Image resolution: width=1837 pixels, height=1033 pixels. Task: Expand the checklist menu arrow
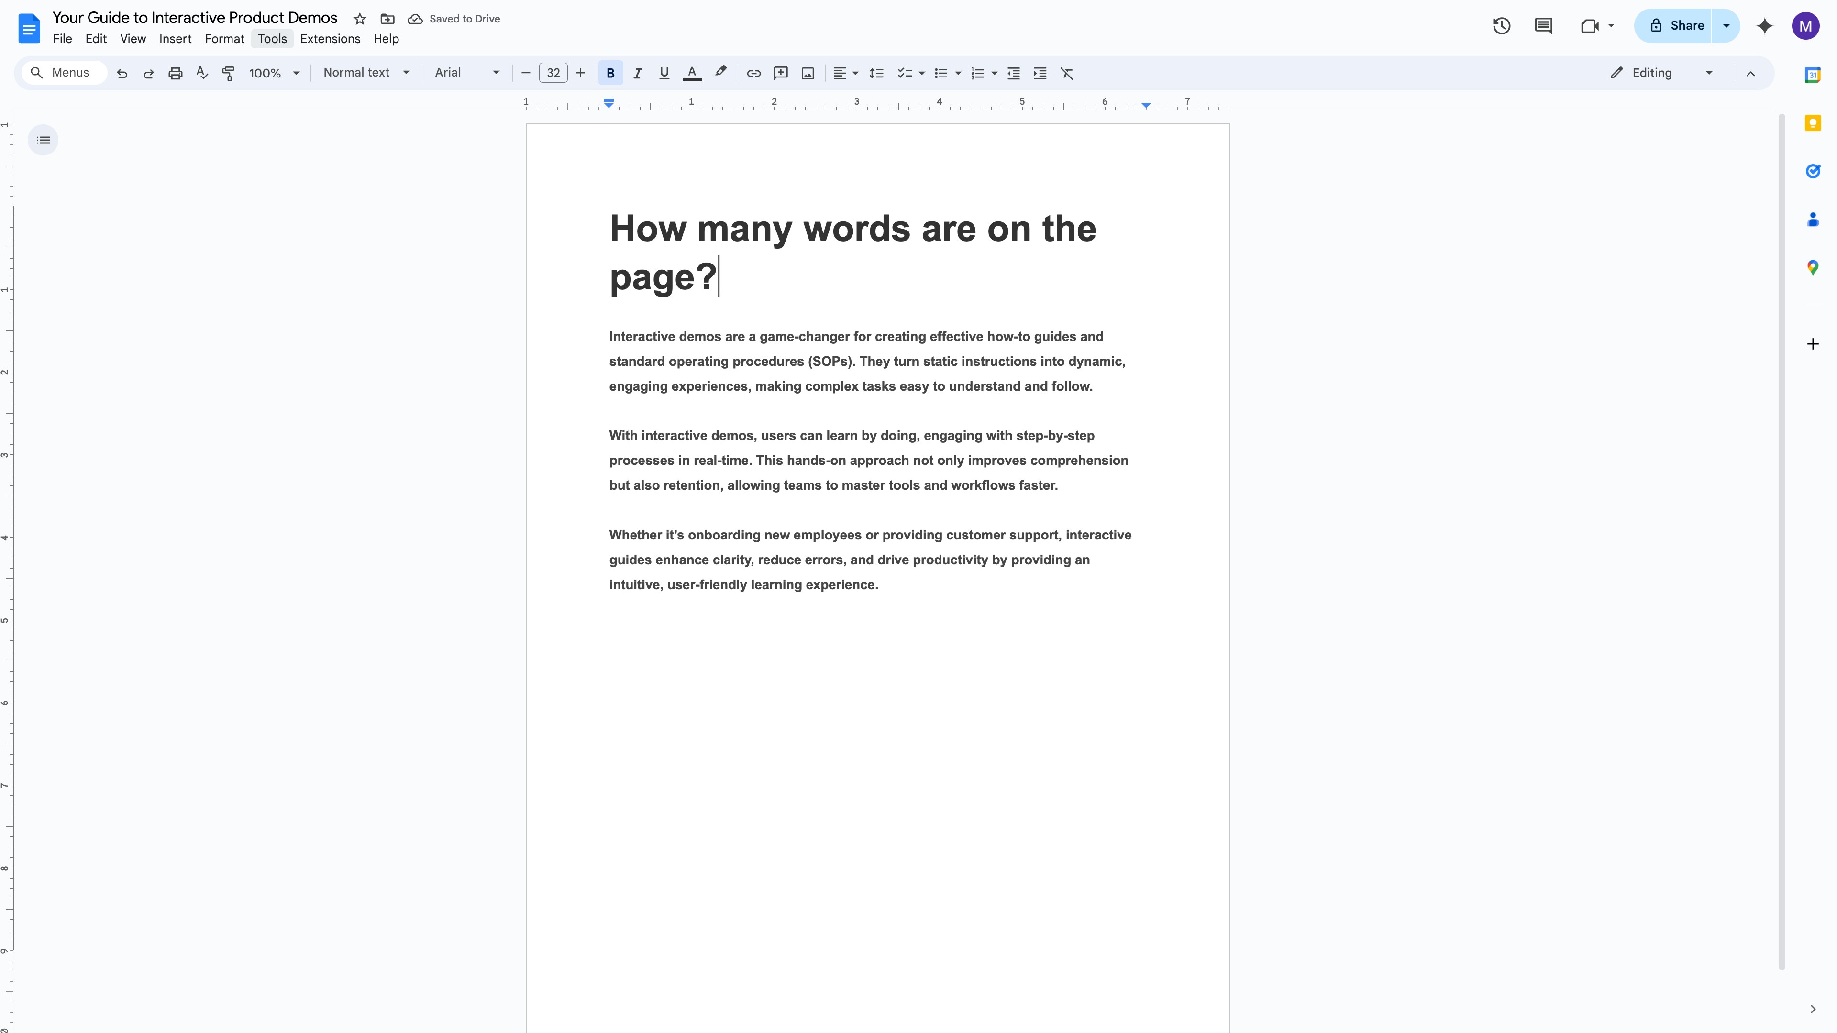tap(921, 74)
